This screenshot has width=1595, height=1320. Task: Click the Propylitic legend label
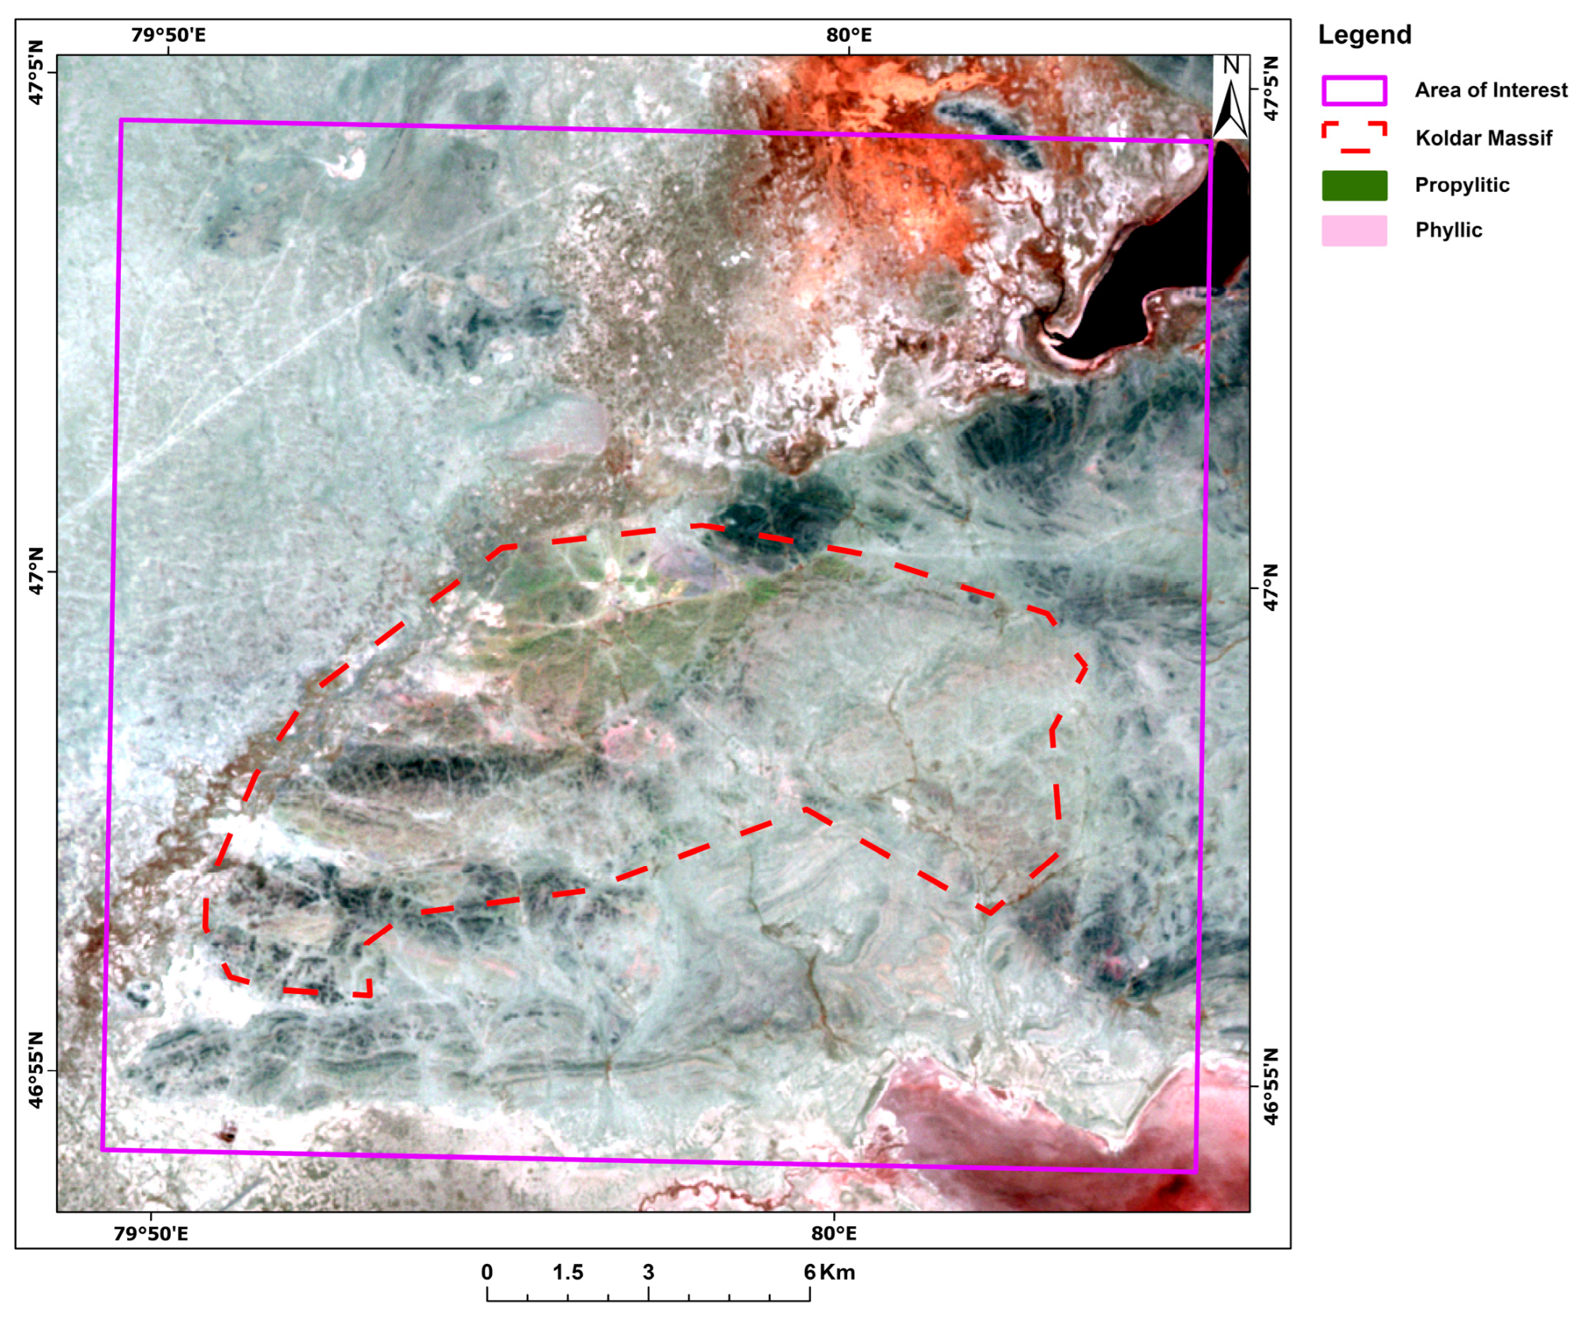(1462, 185)
